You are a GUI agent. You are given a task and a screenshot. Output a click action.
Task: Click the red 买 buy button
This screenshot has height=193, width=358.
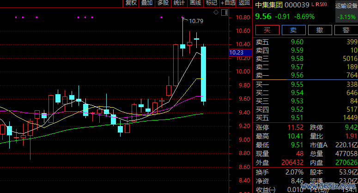tap(267, 30)
